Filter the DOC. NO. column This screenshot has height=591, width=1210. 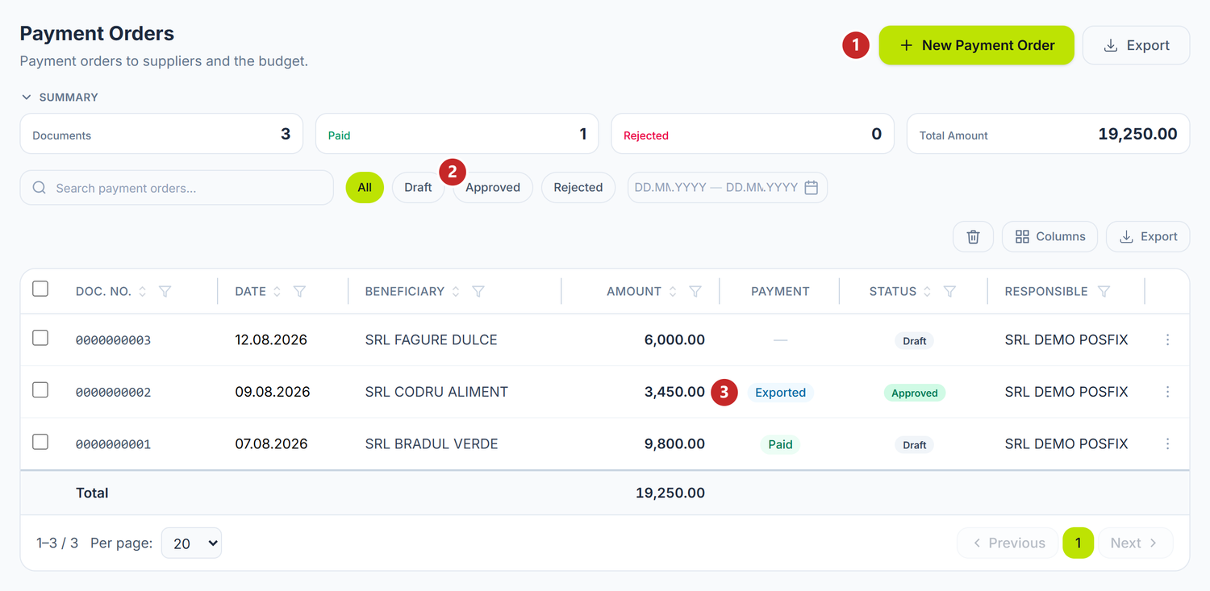pos(165,291)
